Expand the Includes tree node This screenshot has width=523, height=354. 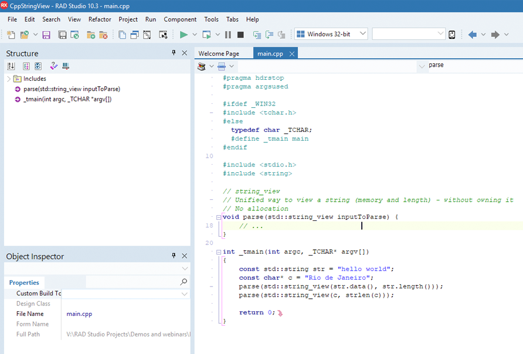[9, 79]
